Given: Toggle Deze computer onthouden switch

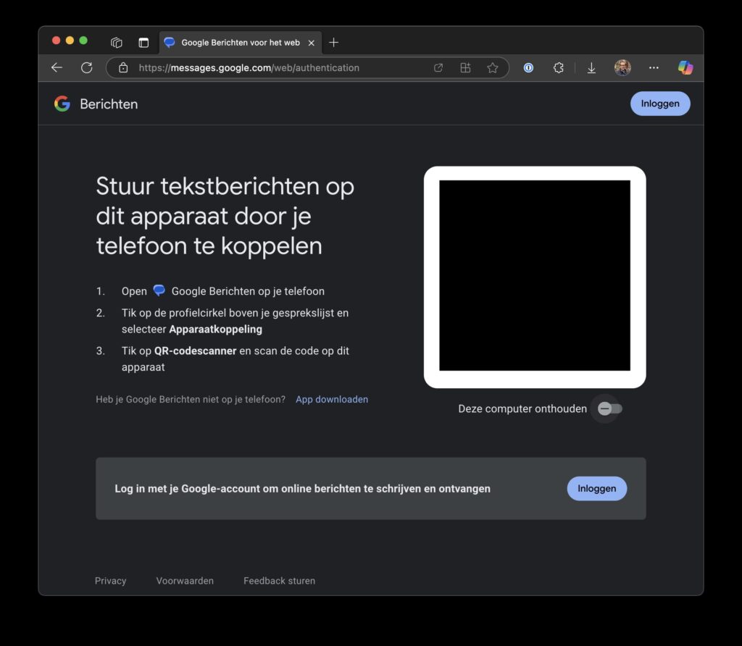Looking at the screenshot, I should tap(609, 408).
